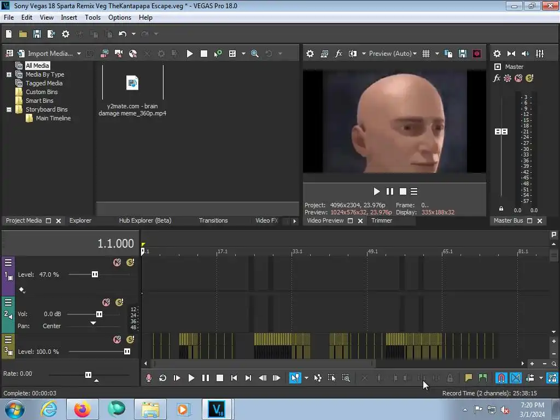560x420 pixels.
Task: Expand the Media By Type node
Action: pos(9,74)
